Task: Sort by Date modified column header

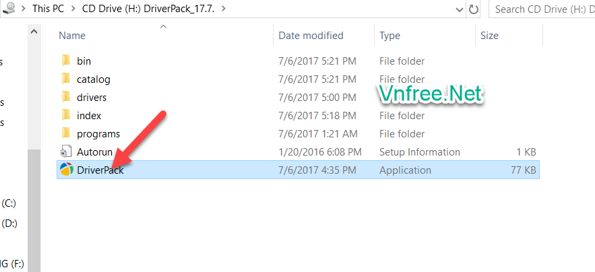Action: coord(311,36)
